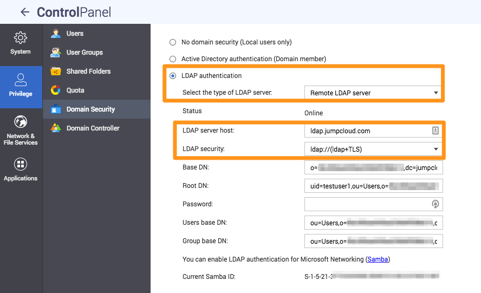Viewport: 481px width, 293px height.
Task: Select LDAP authentication radio button
Action: point(173,76)
